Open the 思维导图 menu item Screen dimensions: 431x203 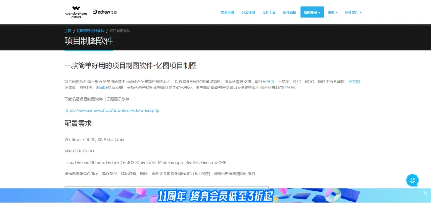click(227, 12)
